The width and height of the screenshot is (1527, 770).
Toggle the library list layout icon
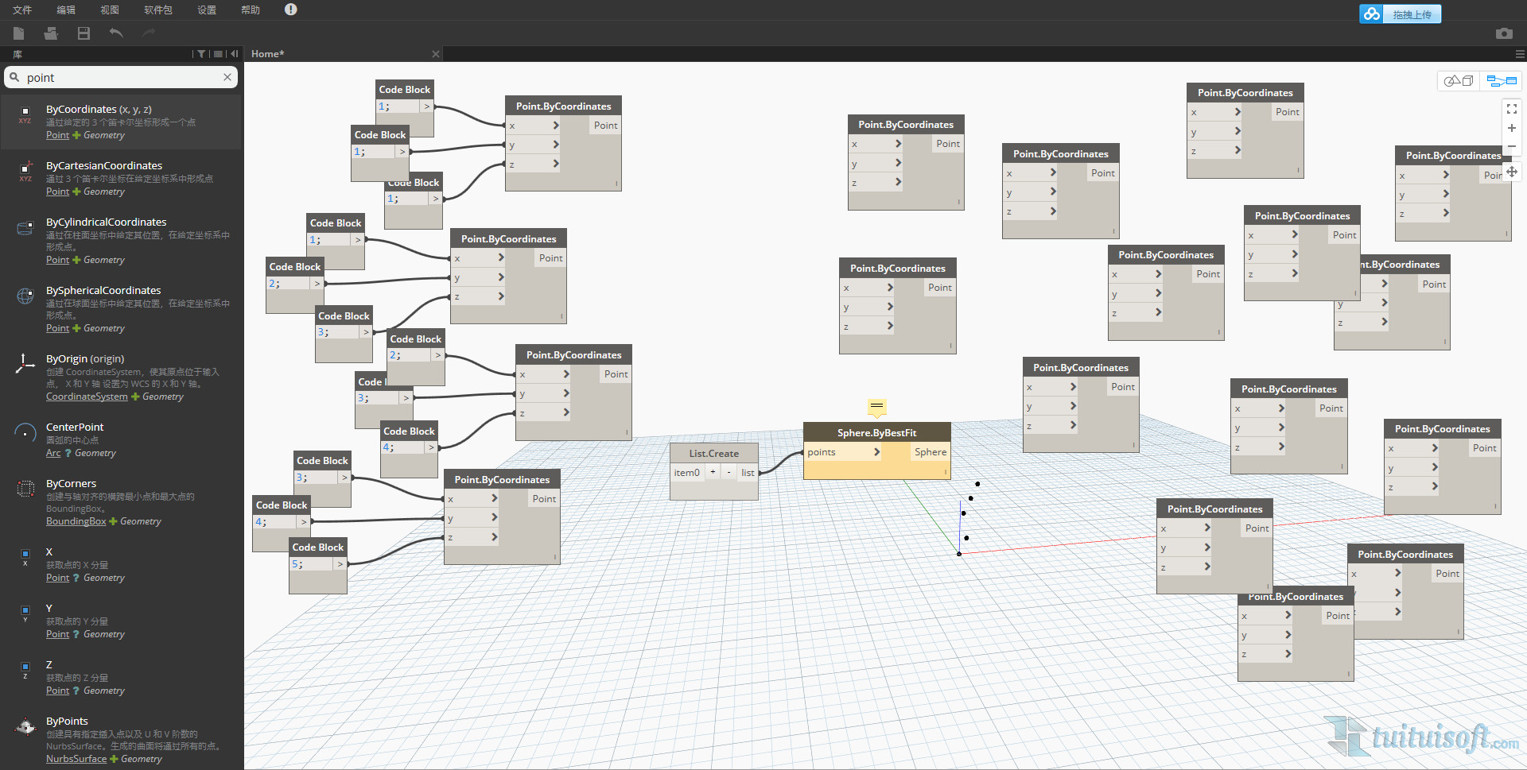(218, 54)
